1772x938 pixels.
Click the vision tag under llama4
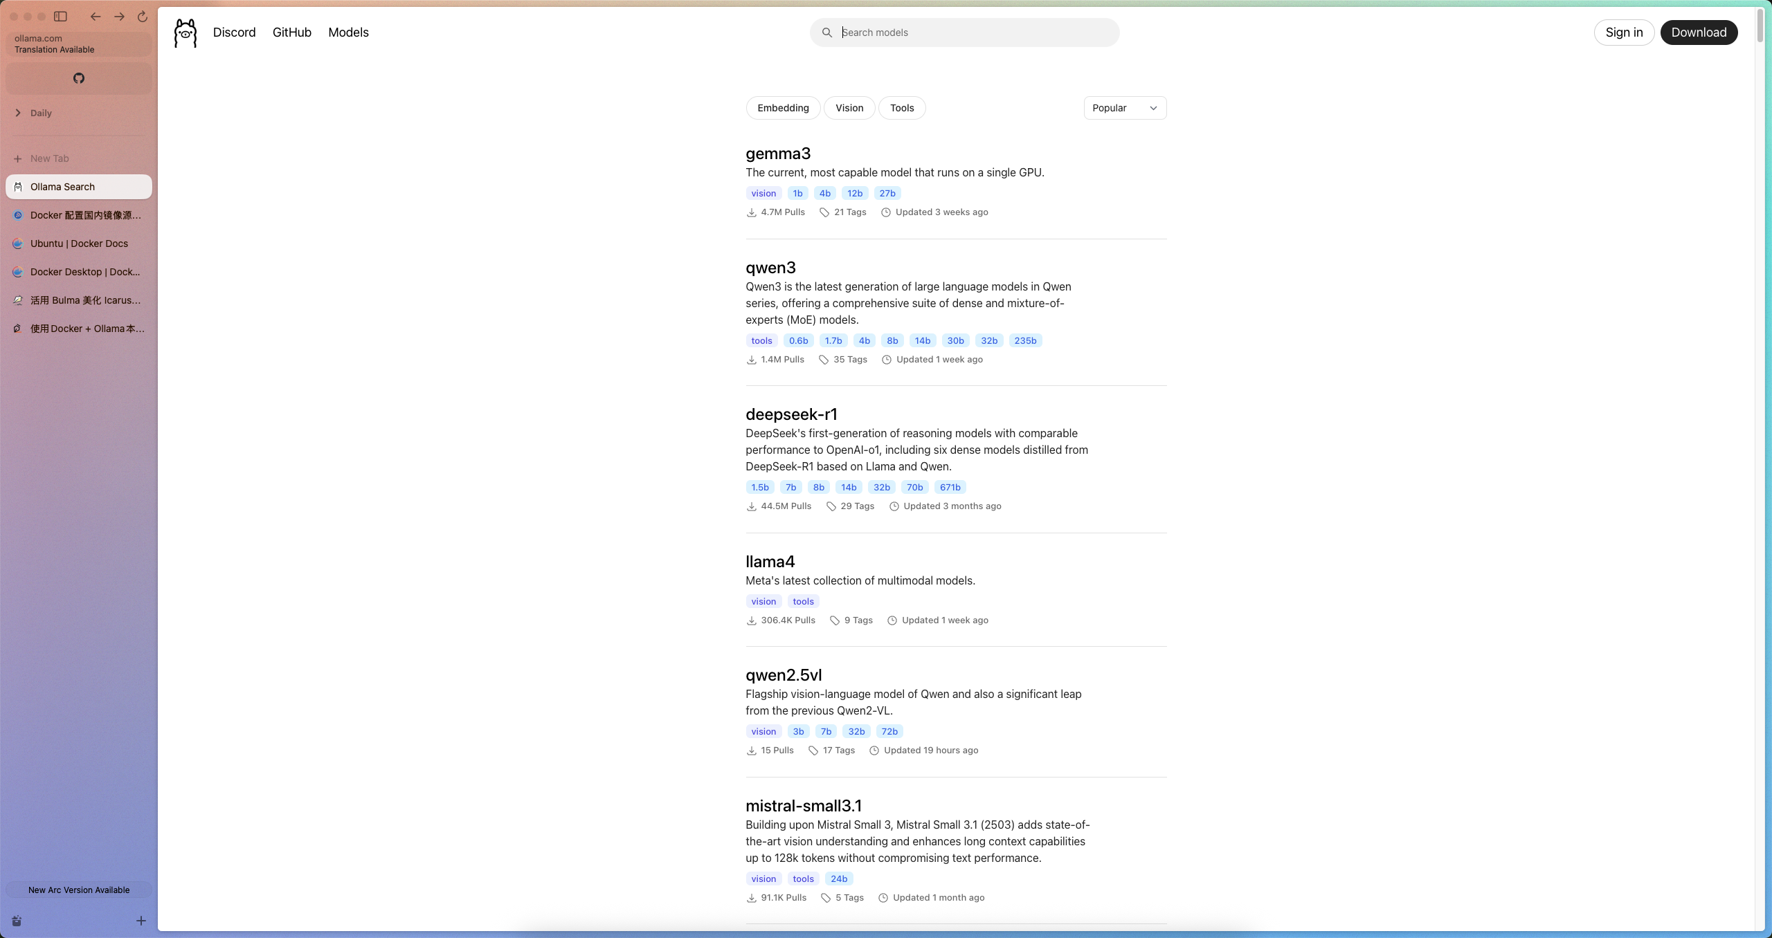763,602
